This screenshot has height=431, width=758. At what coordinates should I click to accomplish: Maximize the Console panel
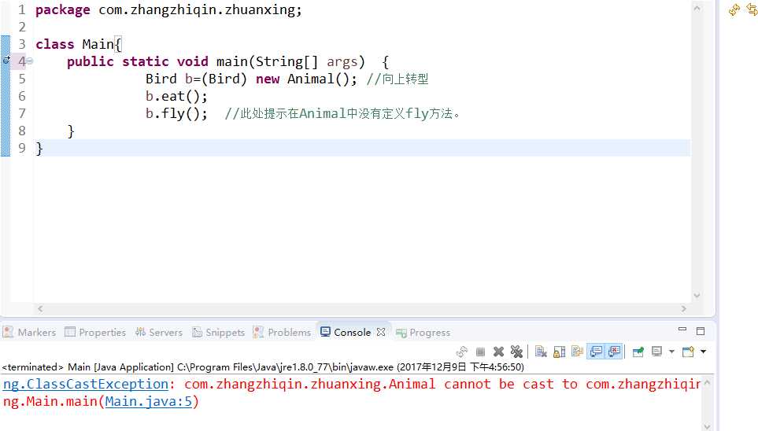click(x=701, y=331)
